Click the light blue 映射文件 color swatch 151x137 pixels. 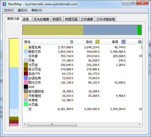coord(26,52)
